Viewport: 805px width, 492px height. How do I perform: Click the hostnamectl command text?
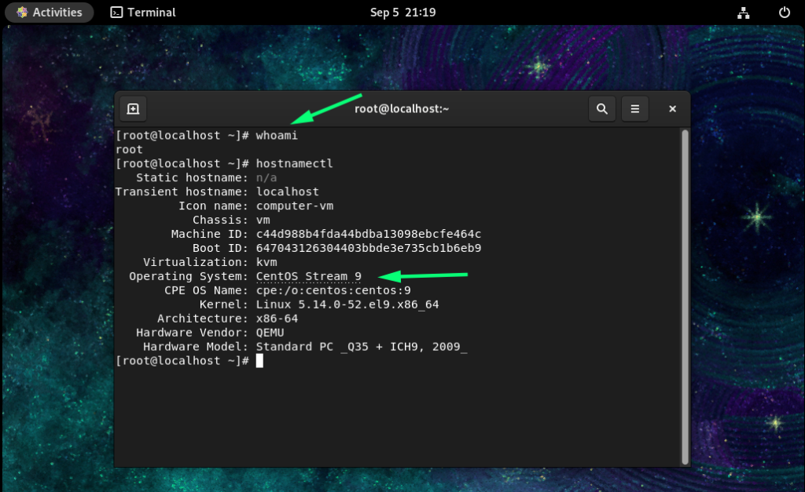[294, 163]
